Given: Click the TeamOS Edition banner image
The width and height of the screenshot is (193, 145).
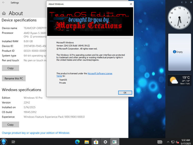Looking at the screenshot, I should [90, 21].
